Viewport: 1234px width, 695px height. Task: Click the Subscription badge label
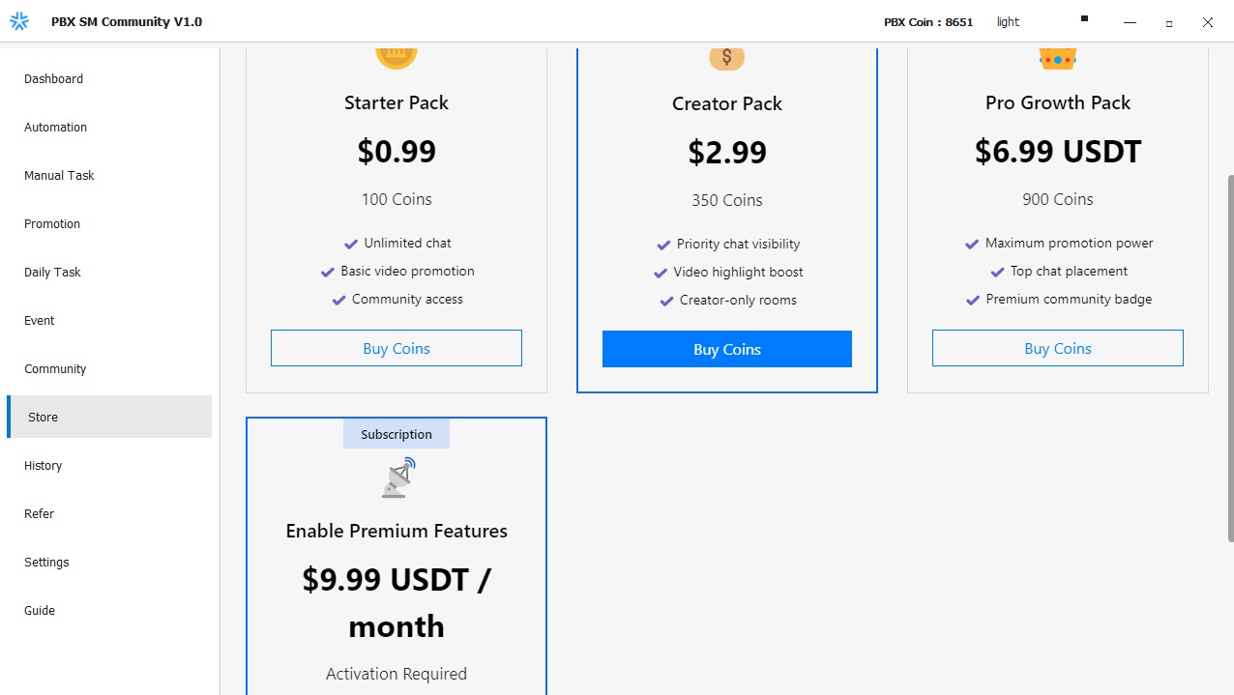pyautogui.click(x=397, y=435)
